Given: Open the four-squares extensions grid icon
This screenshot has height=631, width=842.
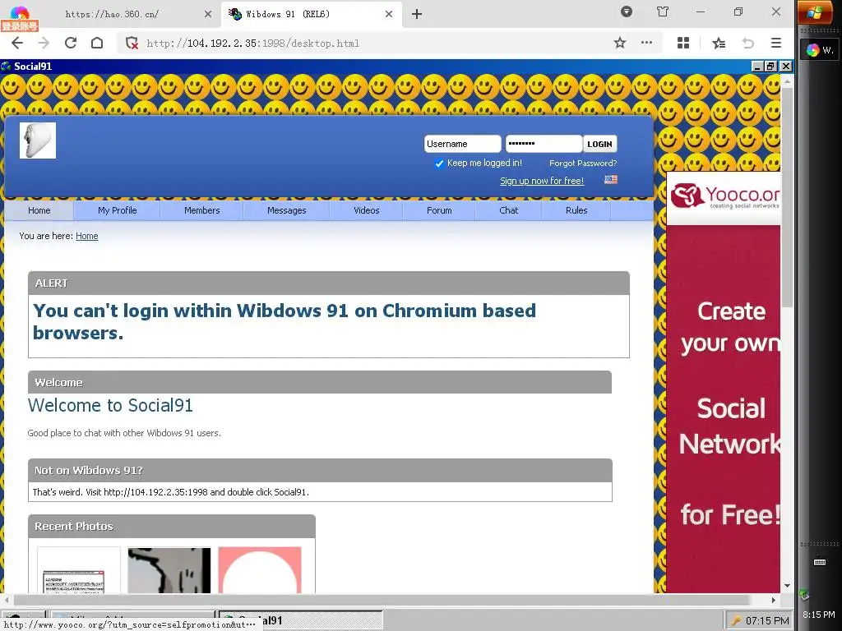Looking at the screenshot, I should pyautogui.click(x=683, y=43).
